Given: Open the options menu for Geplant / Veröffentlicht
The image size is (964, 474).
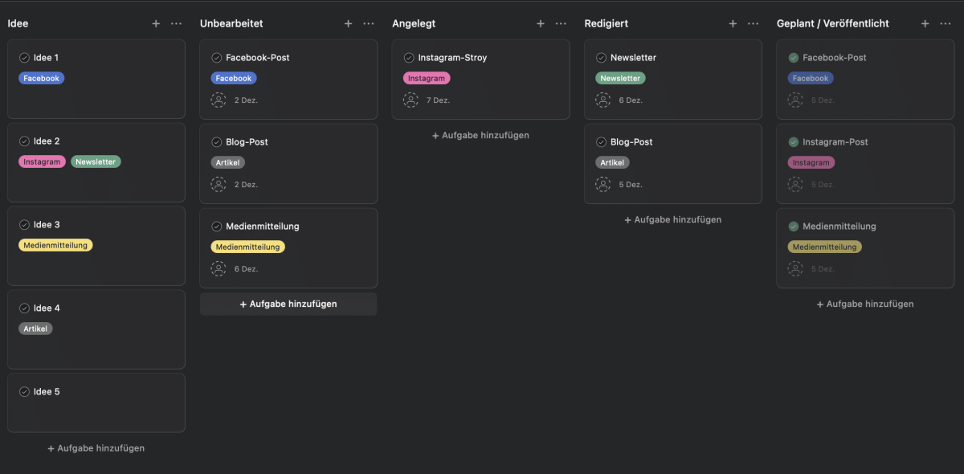Looking at the screenshot, I should click(945, 23).
